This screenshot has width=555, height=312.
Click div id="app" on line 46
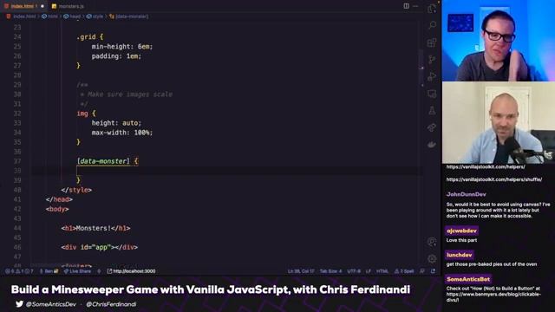tap(99, 247)
